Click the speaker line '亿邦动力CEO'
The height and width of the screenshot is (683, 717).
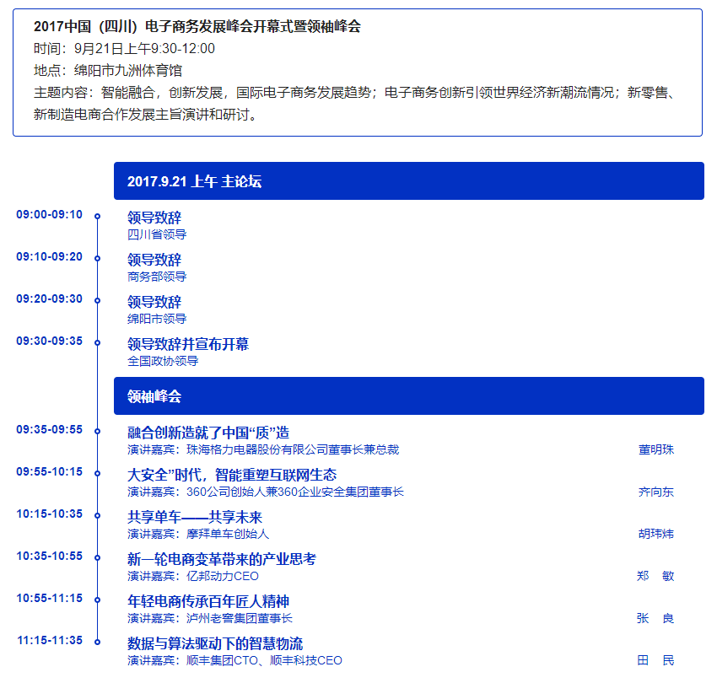(x=193, y=576)
